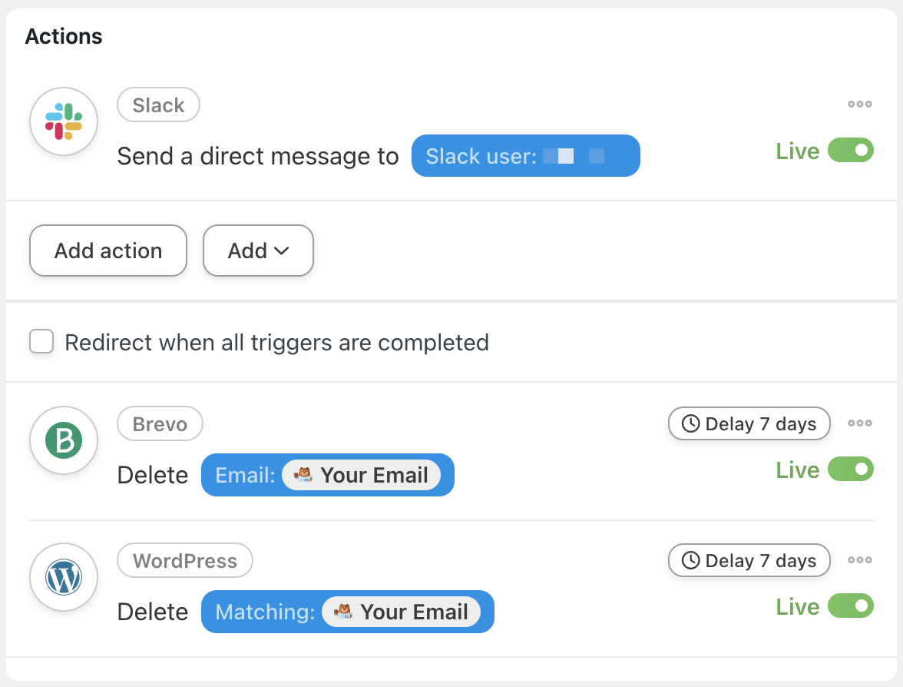Click the WordPress logo icon
This screenshot has width=903, height=687.
coord(64,577)
